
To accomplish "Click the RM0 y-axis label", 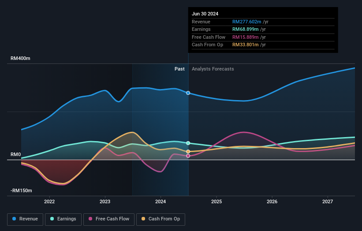I will [16, 154].
